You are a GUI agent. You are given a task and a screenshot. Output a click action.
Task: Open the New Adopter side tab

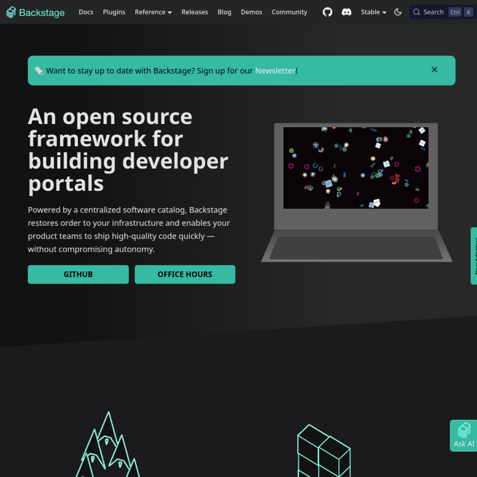pyautogui.click(x=474, y=255)
